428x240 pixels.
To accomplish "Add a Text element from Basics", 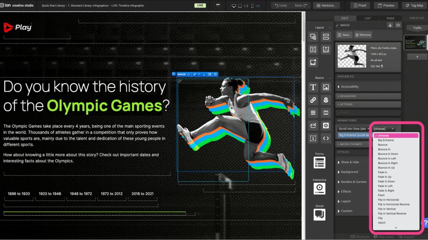I will click(x=313, y=87).
